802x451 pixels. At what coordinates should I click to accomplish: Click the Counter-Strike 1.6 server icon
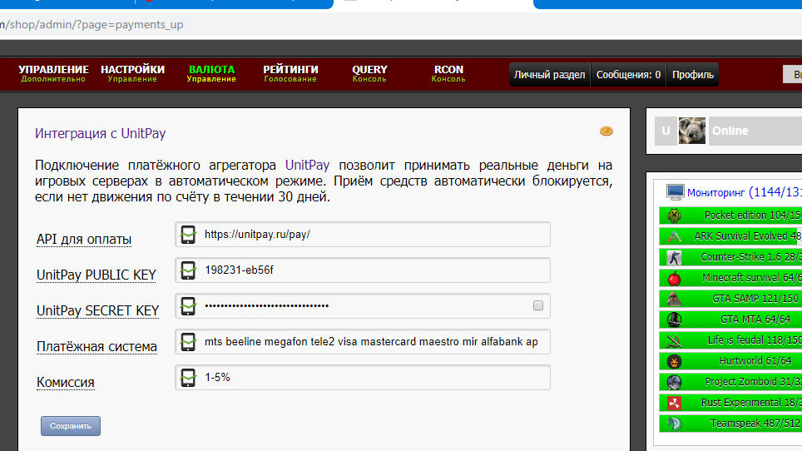point(674,257)
